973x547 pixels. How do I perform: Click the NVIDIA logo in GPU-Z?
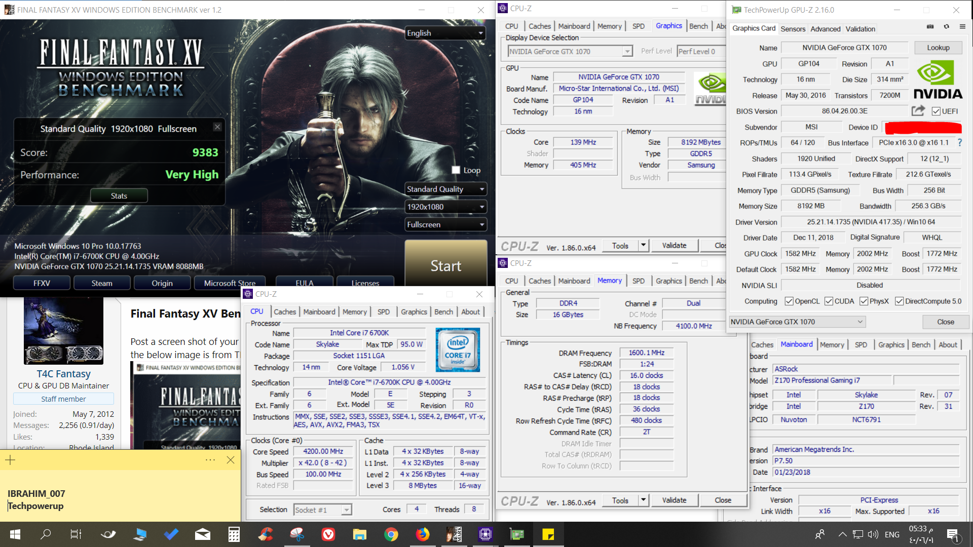938,80
